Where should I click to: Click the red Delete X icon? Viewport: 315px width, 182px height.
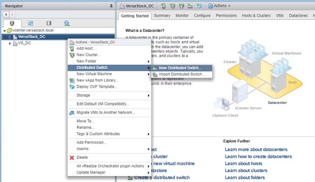(72, 158)
